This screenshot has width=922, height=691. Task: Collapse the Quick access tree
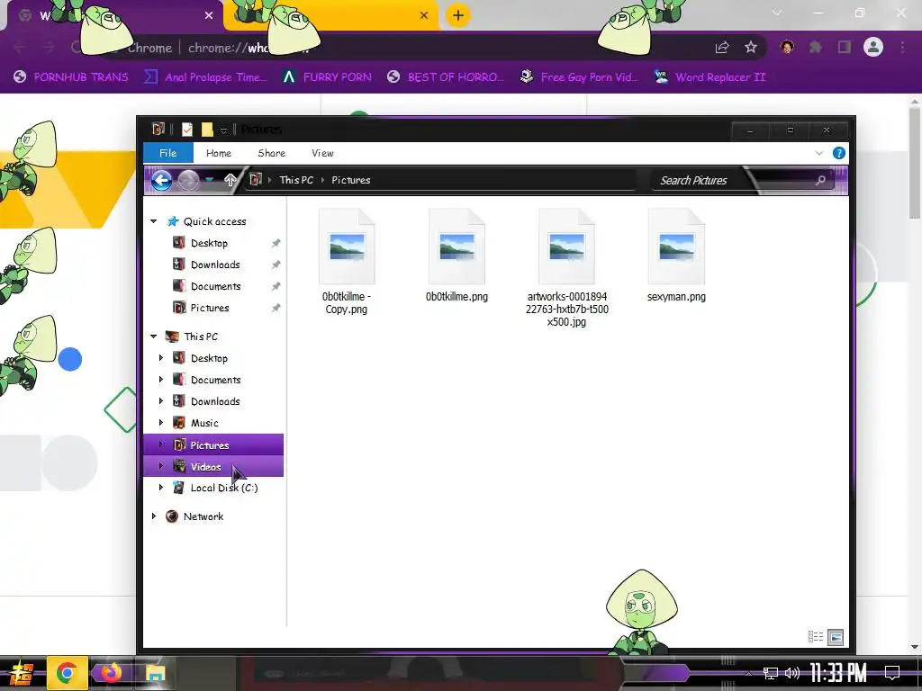point(153,221)
